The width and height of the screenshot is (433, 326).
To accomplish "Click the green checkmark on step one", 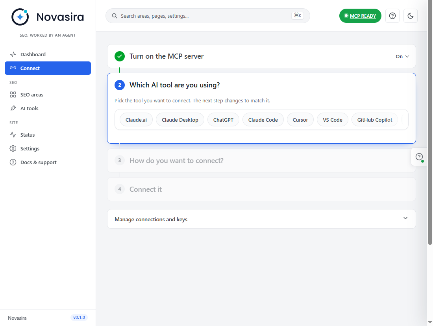I will click(120, 56).
